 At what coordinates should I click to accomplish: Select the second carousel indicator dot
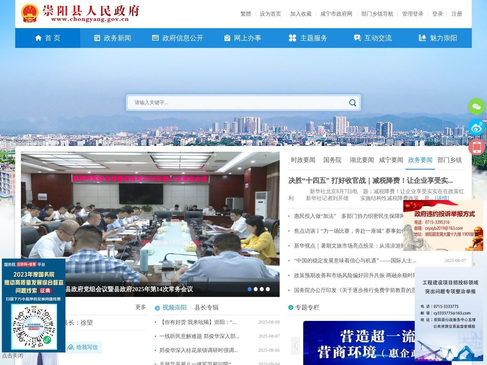[256, 289]
